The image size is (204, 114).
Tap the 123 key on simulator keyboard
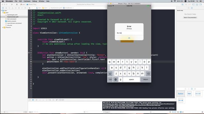[110, 79]
